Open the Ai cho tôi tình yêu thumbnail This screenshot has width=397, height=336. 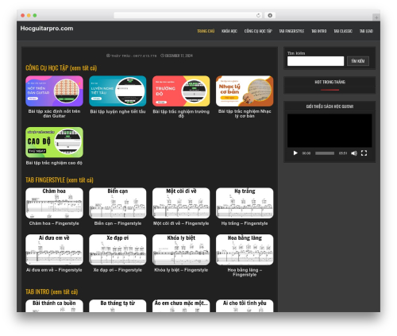[x=245, y=306]
